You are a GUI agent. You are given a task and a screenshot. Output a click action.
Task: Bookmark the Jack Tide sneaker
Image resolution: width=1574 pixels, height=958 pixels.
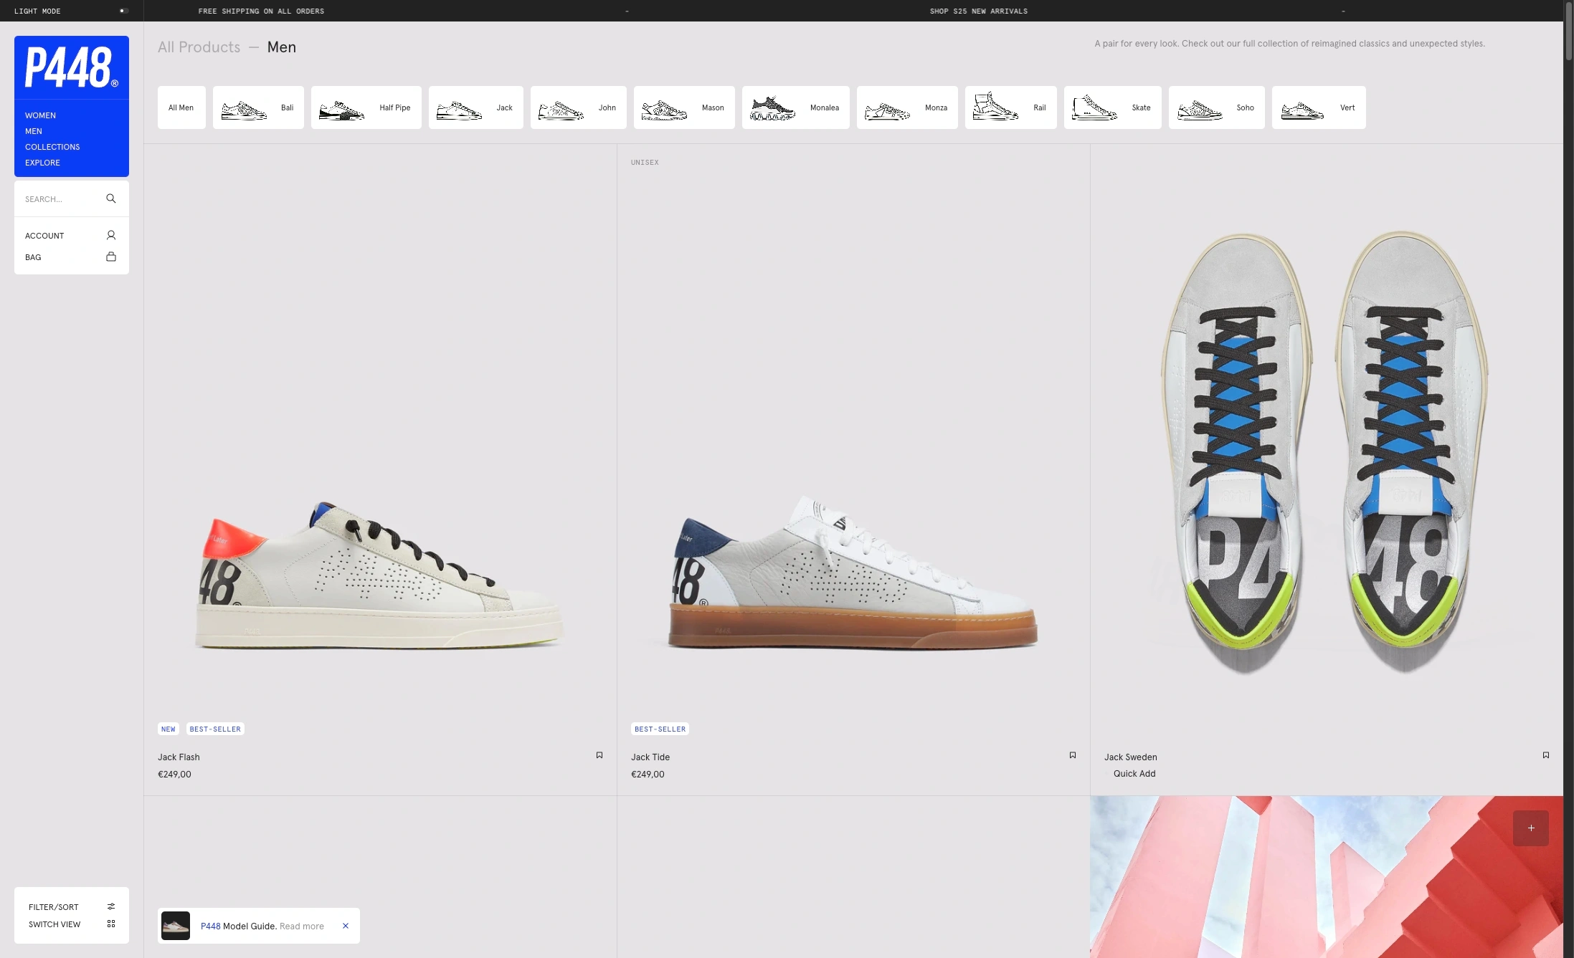coord(1073,755)
